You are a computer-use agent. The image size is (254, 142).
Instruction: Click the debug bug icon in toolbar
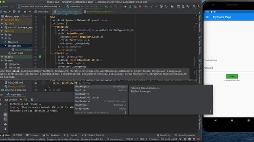point(111,7)
